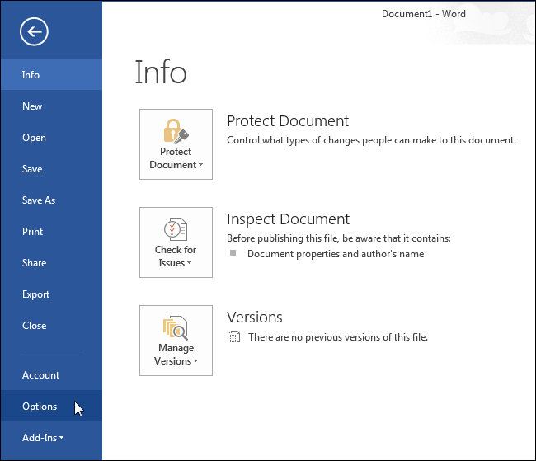Go to Print in the sidebar
The image size is (536, 461).
(51, 232)
